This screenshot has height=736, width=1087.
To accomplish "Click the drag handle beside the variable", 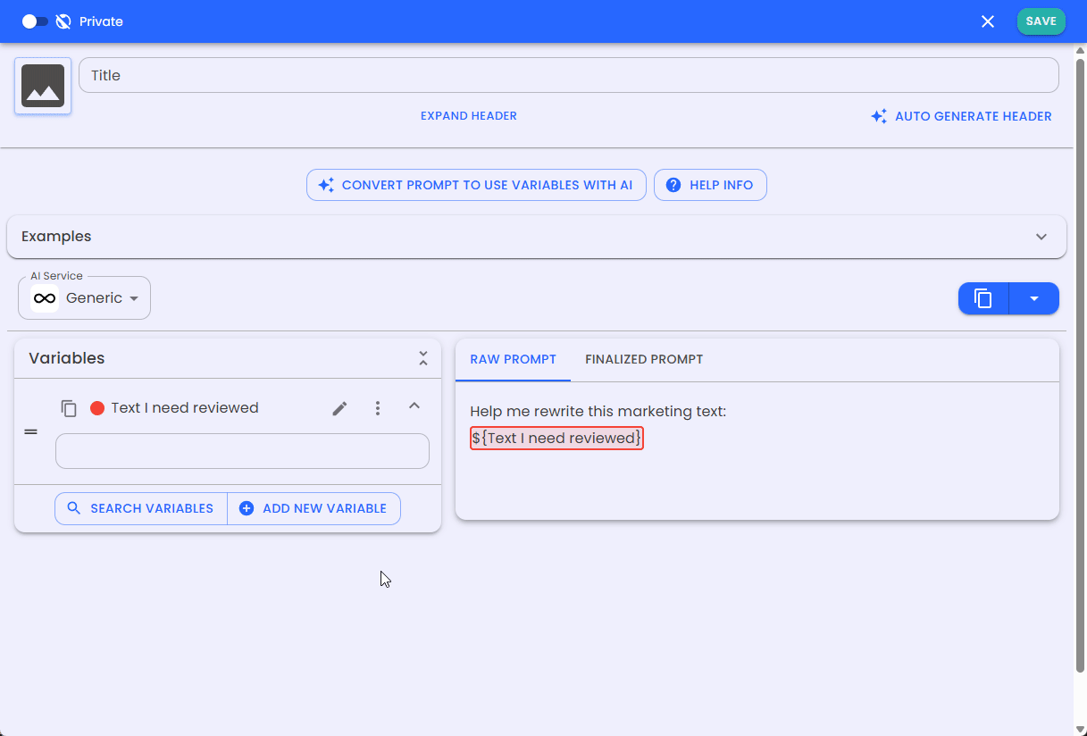I will coord(30,431).
